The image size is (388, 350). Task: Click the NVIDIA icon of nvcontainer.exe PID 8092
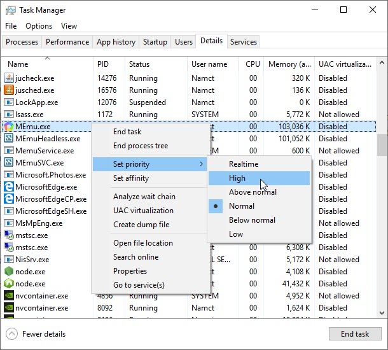tap(9, 308)
